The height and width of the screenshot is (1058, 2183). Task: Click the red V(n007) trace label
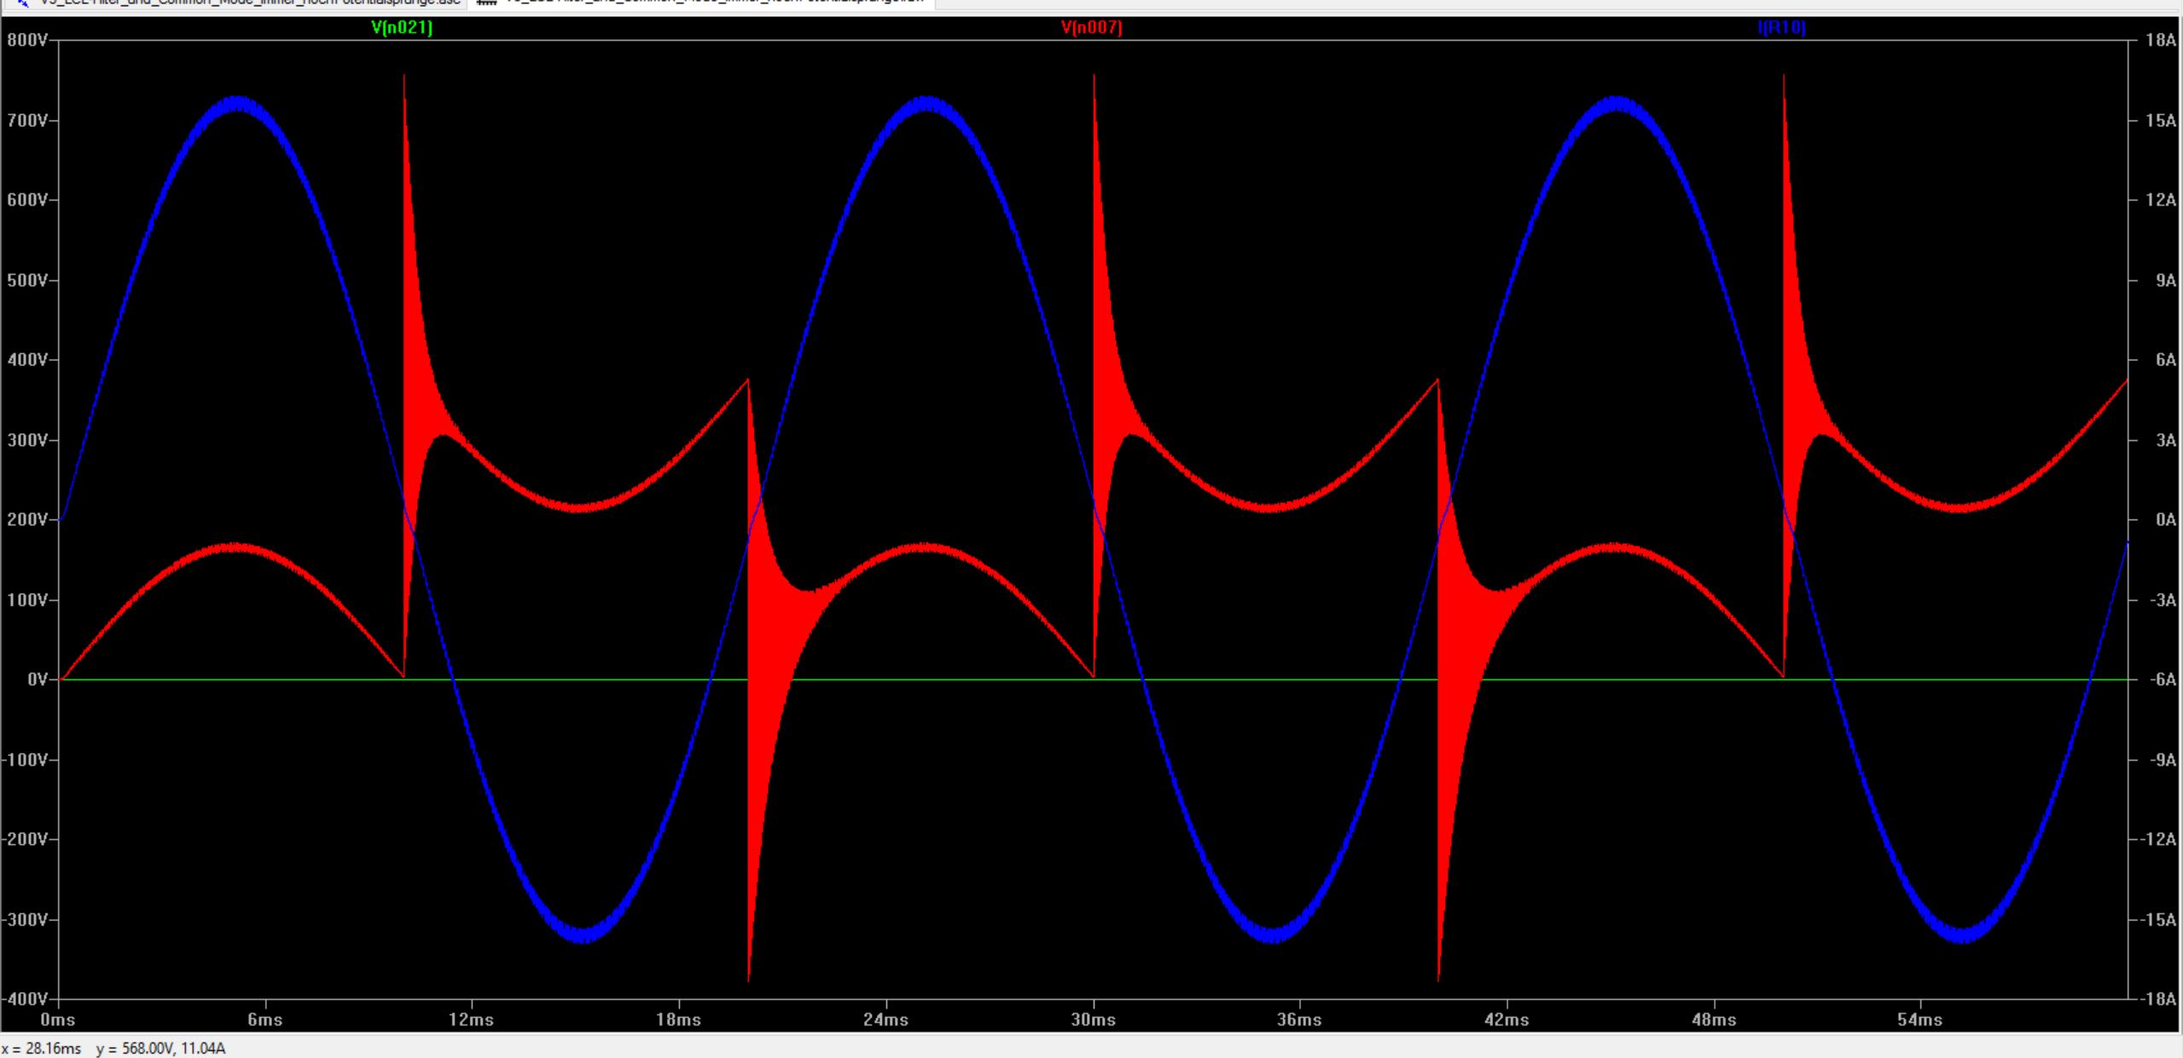click(x=1092, y=28)
